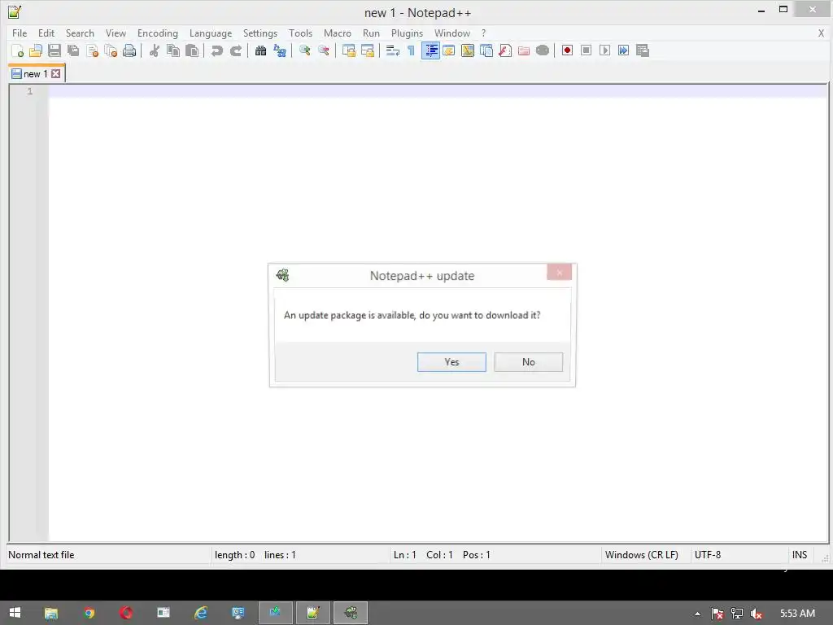The height and width of the screenshot is (625, 833).
Task: Click the Paste toolbar icon
Action: [x=192, y=50]
